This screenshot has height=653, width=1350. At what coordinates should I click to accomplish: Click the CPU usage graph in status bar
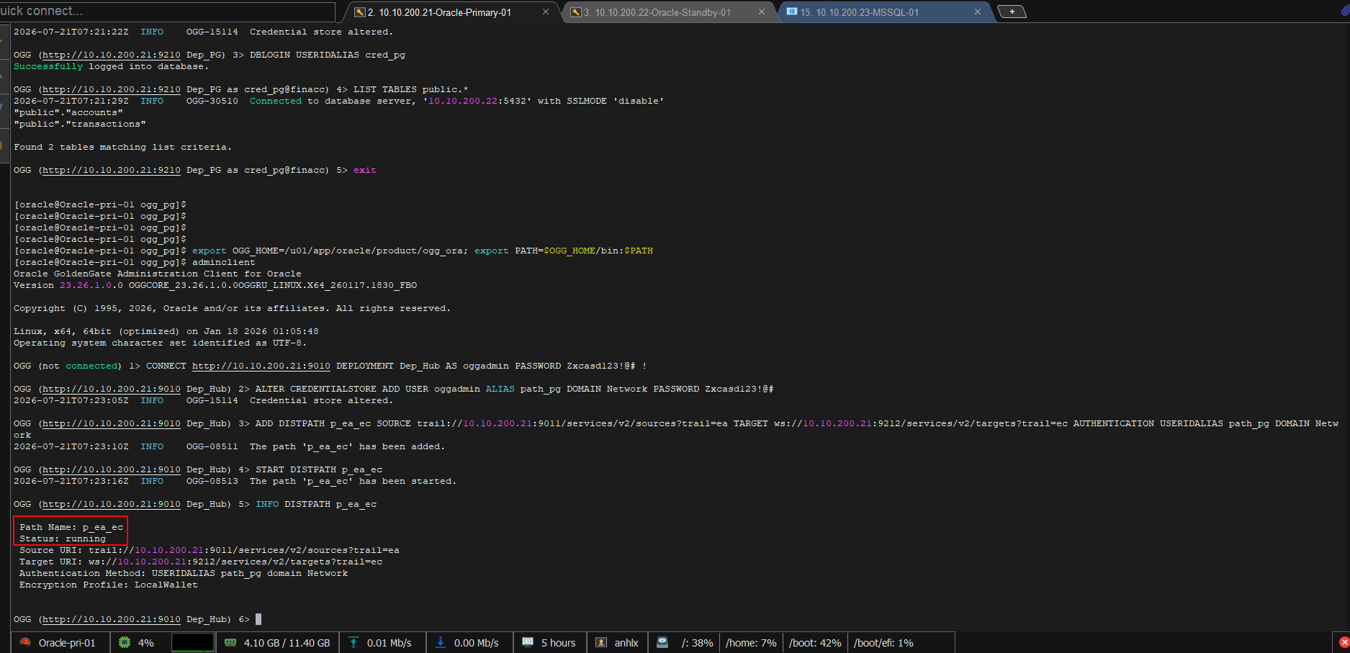click(x=193, y=642)
